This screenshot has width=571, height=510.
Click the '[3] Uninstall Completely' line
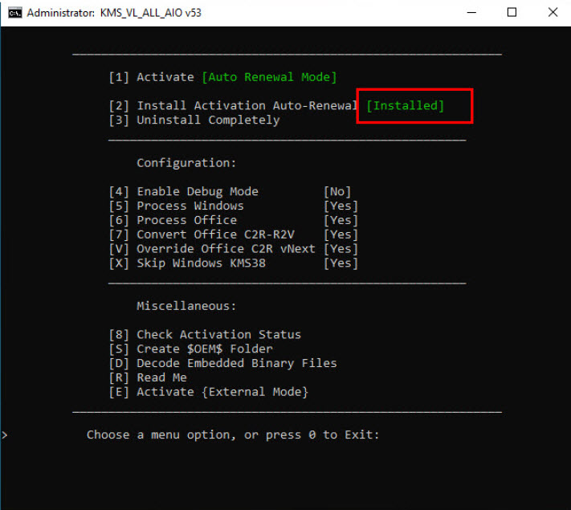point(194,120)
